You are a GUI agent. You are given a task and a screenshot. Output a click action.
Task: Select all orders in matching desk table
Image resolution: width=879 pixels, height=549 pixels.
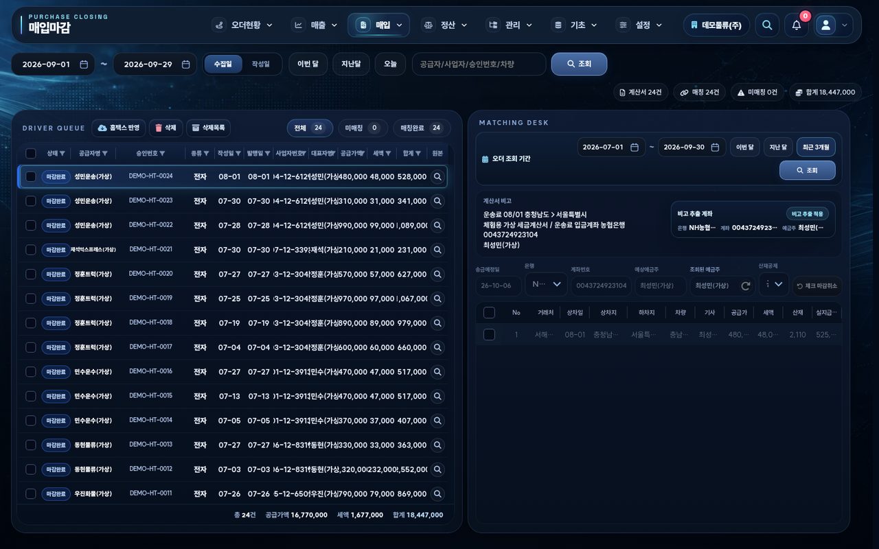(x=489, y=313)
